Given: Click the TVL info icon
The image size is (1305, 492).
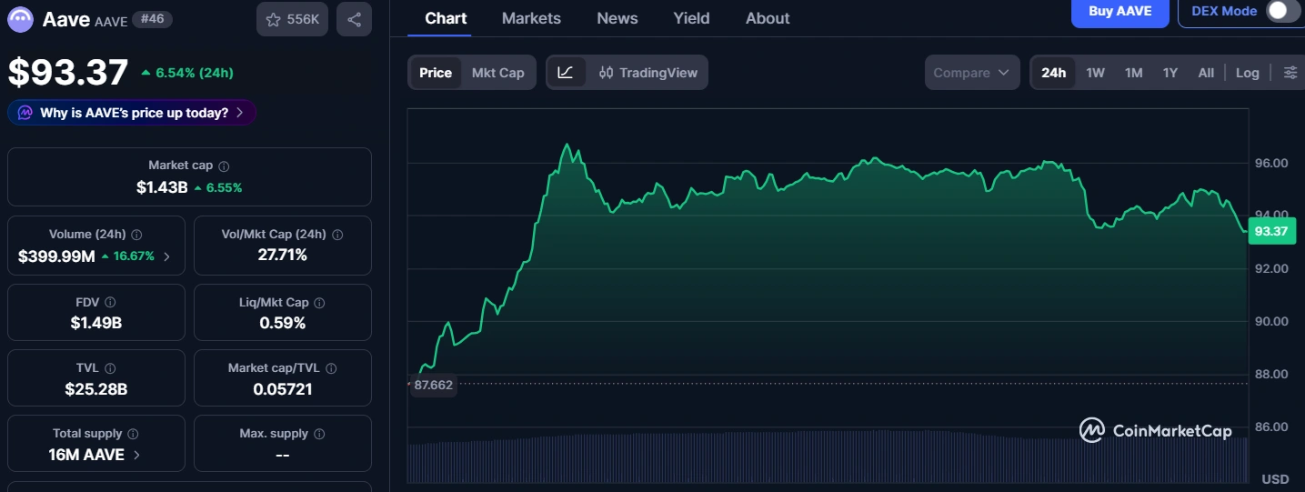Looking at the screenshot, I should pyautogui.click(x=110, y=368).
